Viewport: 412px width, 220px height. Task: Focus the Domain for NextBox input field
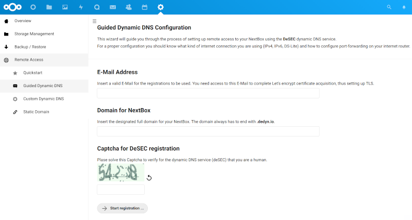point(208,131)
